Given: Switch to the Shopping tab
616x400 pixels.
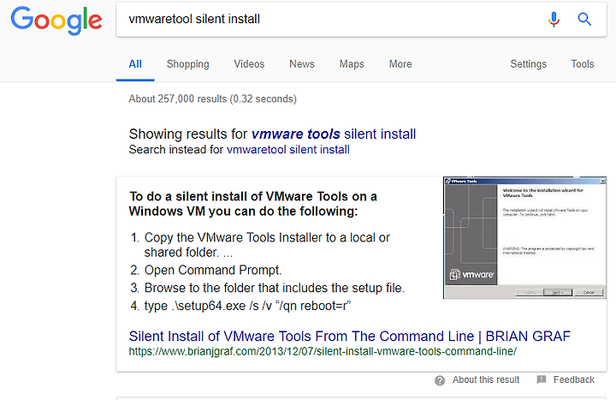Looking at the screenshot, I should (187, 64).
